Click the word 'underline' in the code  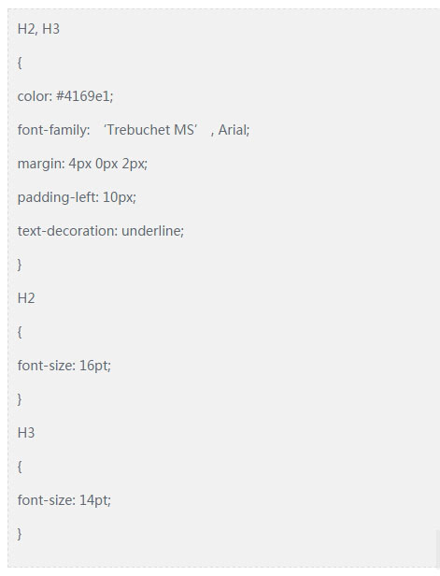click(x=150, y=231)
